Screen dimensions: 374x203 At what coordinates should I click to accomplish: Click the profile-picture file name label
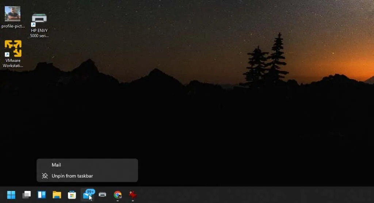tap(13, 26)
